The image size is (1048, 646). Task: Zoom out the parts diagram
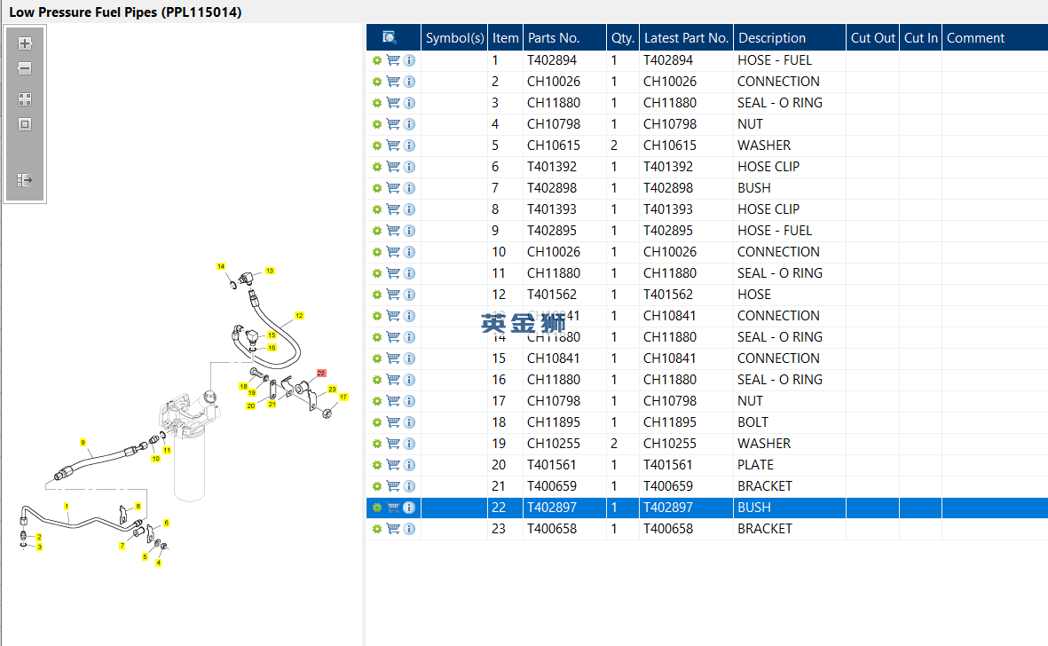(x=25, y=68)
